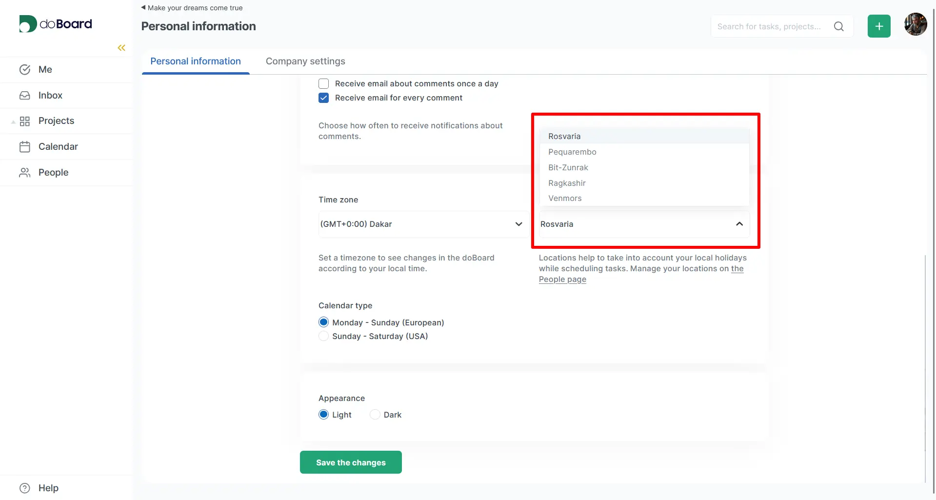Collapse the sidebar with the double chevrons
The width and height of the screenshot is (936, 500).
[121, 47]
